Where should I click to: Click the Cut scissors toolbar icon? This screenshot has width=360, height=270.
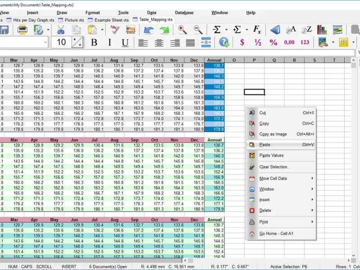(61, 30)
